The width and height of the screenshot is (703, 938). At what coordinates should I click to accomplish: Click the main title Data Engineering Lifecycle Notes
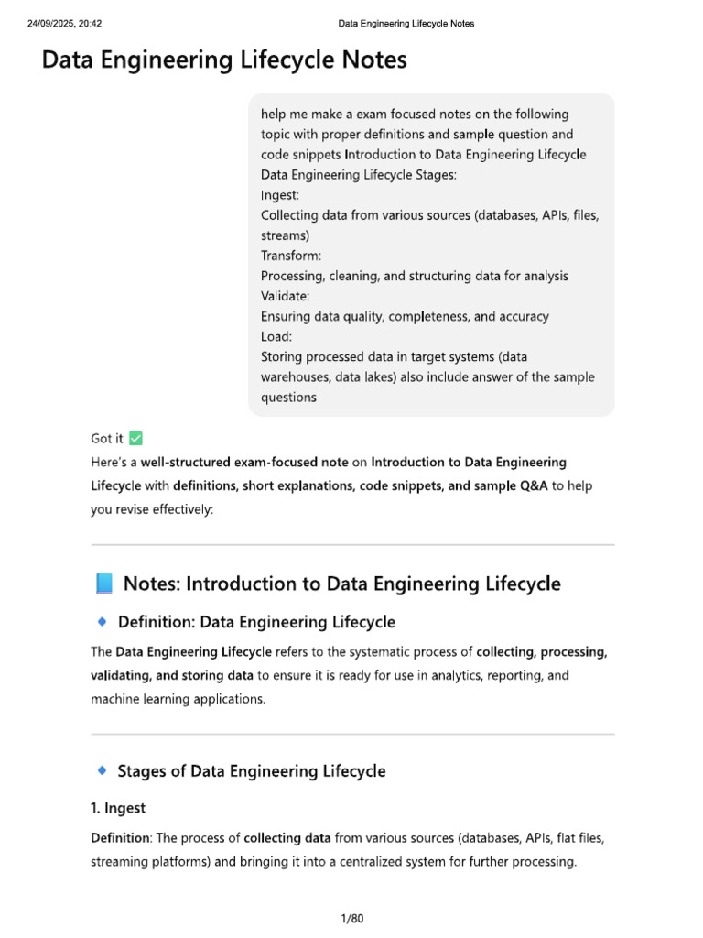pos(224,60)
